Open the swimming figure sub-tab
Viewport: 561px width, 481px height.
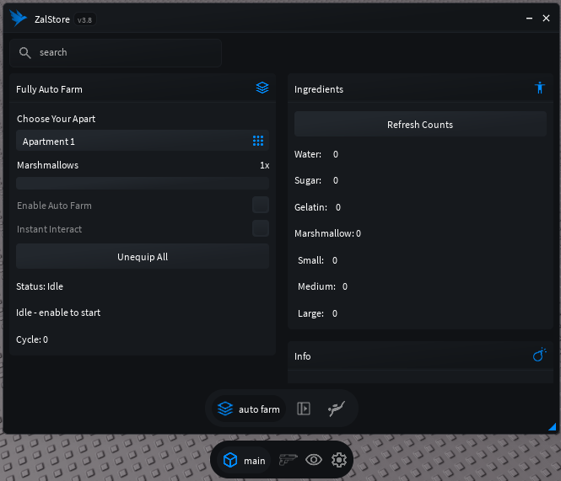click(337, 409)
